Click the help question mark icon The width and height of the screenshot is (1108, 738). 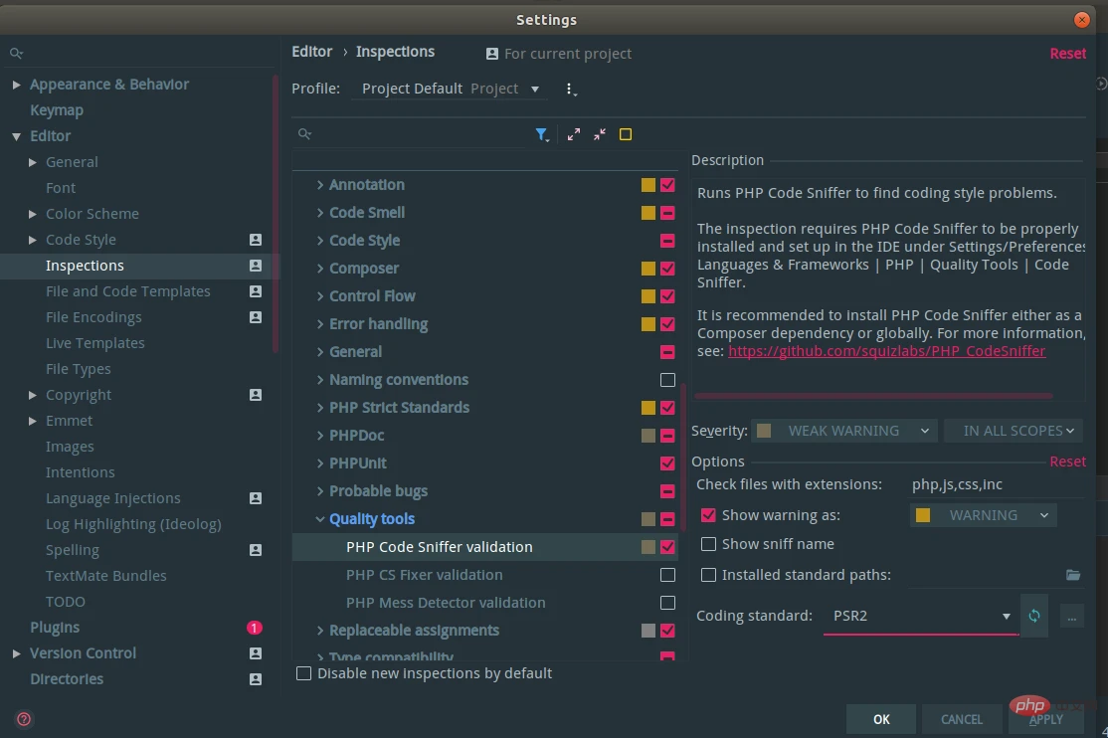pos(24,719)
